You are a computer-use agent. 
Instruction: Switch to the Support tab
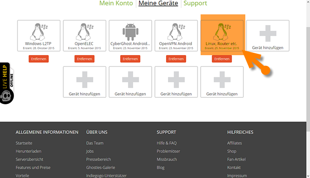195,3
